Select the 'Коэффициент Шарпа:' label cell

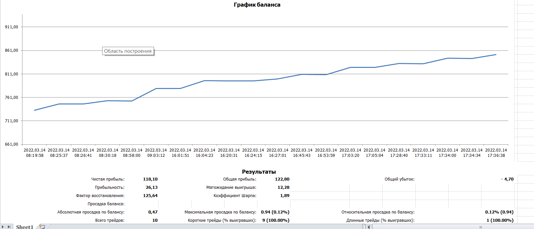[x=235, y=196]
